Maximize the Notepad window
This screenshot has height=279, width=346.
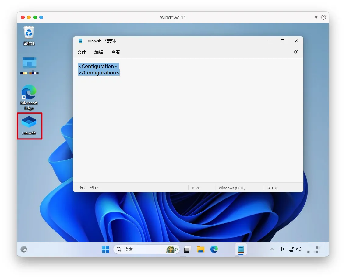(x=282, y=41)
